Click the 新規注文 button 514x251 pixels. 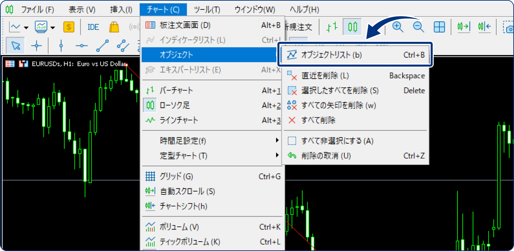[x=299, y=27]
